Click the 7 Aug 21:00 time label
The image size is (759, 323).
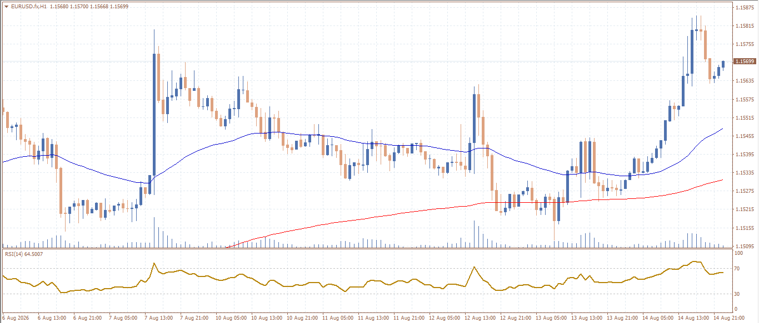(x=194, y=318)
